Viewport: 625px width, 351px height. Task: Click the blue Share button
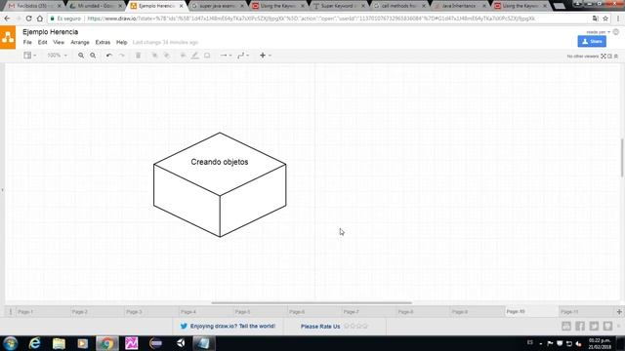click(592, 41)
